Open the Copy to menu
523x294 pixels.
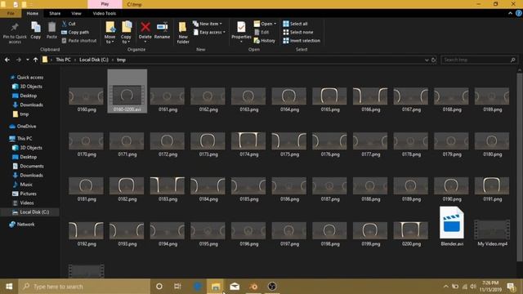click(126, 33)
